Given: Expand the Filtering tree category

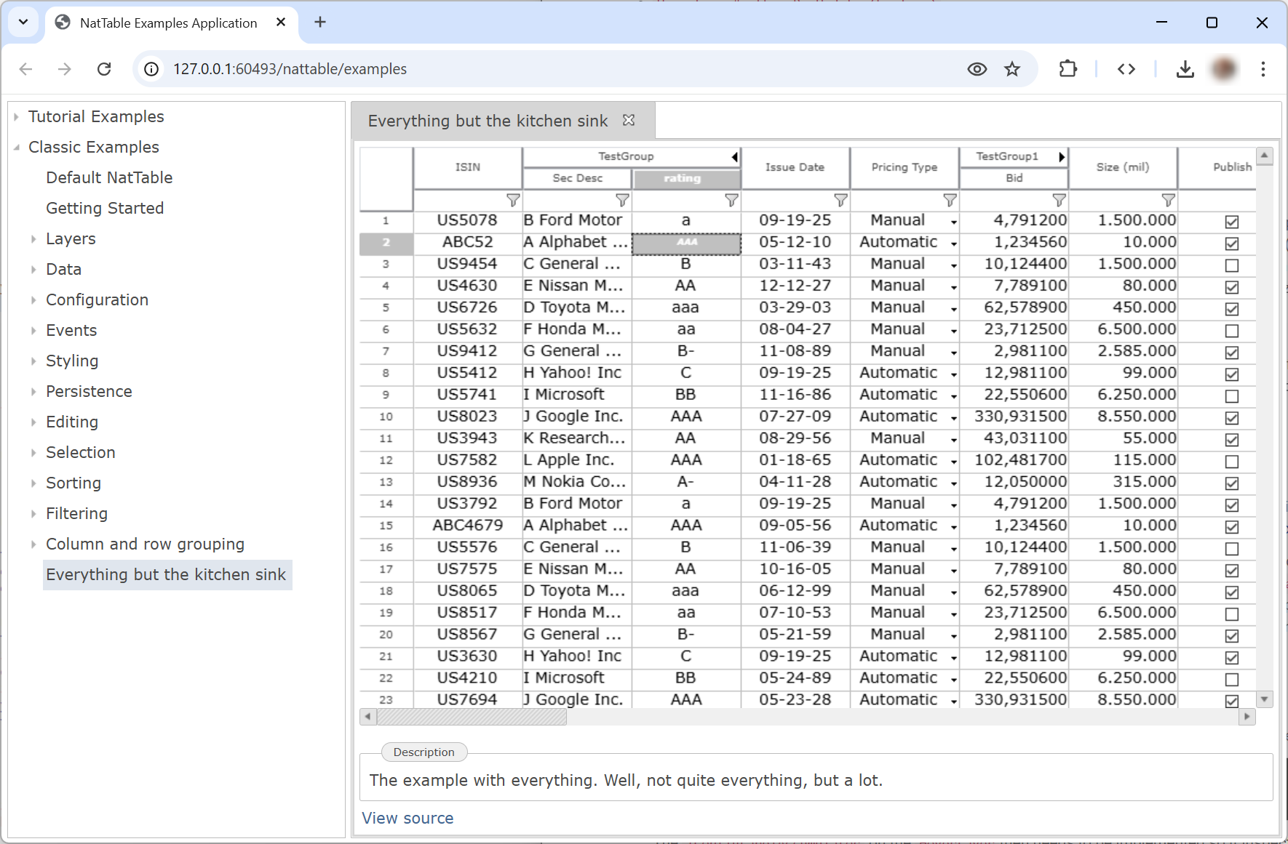Looking at the screenshot, I should pos(33,514).
